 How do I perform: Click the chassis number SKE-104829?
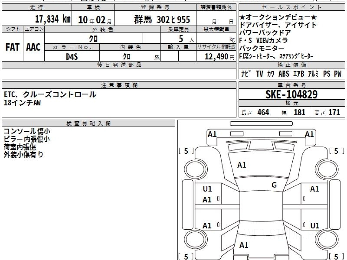[x=291, y=94]
